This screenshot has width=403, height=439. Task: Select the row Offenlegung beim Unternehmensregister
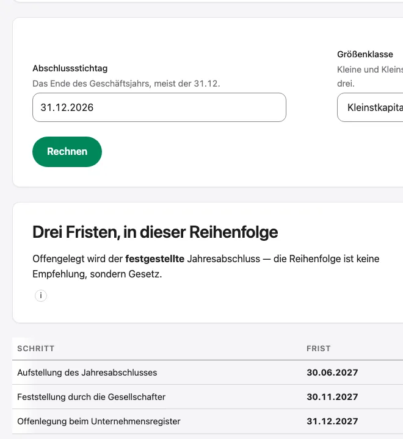click(x=208, y=421)
